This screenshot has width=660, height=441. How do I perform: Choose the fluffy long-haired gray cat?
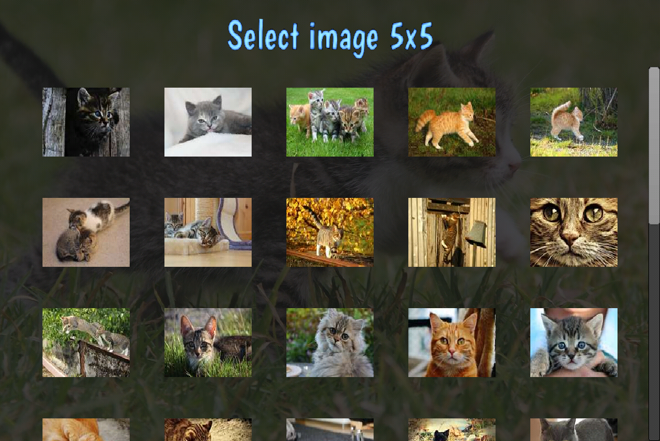[330, 343]
